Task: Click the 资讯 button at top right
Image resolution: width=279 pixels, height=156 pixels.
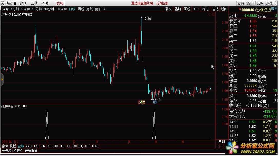Action: point(250,3)
